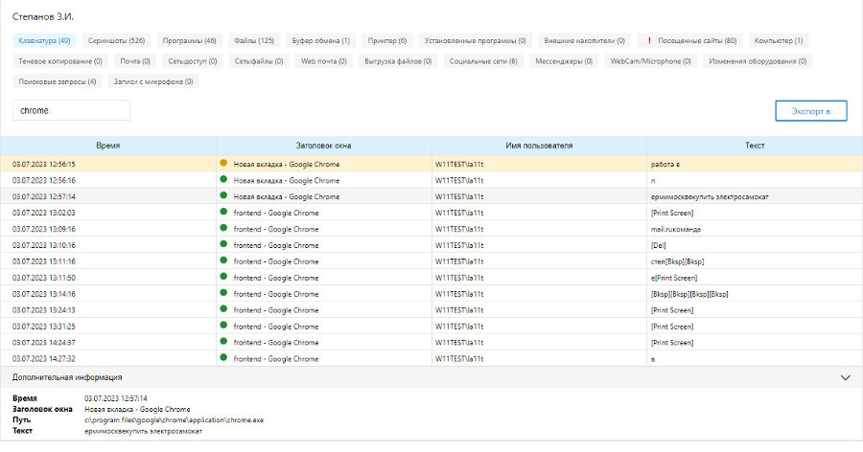Open Web почта (0) tab

(324, 61)
